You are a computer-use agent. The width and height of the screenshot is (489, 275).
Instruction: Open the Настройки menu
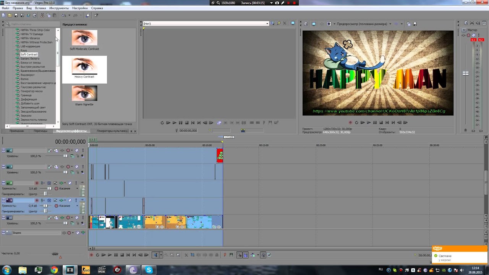(80, 8)
